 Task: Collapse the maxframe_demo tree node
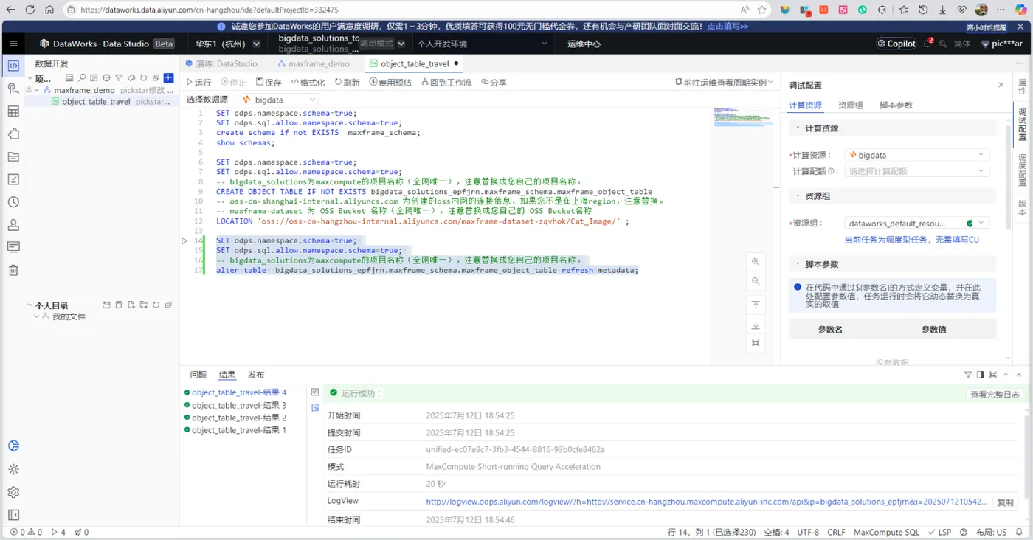[37, 90]
